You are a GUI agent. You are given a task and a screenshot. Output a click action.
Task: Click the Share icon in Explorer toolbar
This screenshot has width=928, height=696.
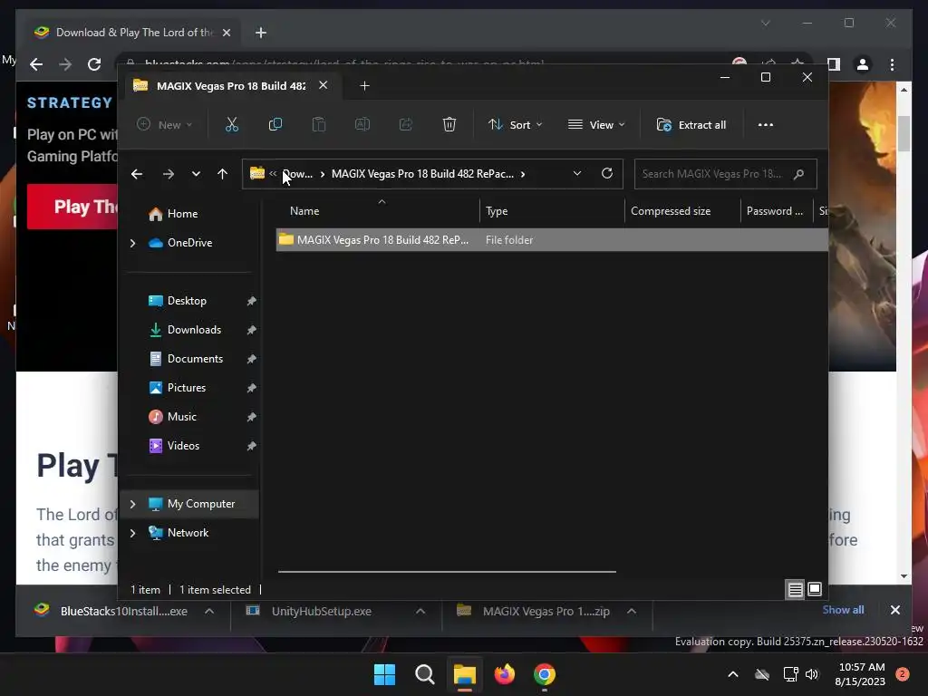[x=406, y=125]
